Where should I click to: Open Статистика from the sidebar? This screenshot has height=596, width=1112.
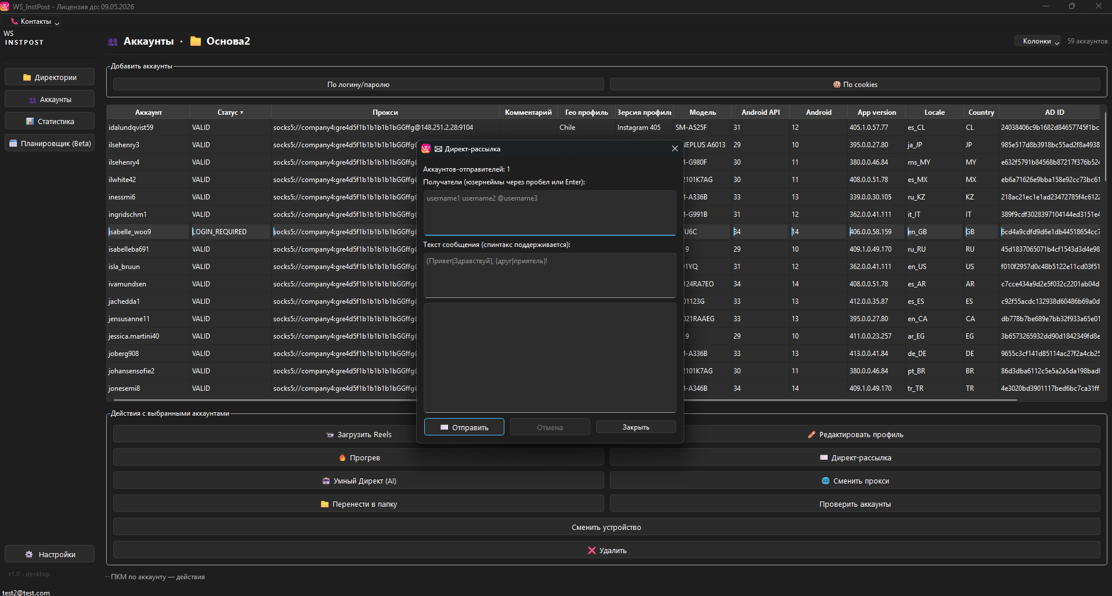[50, 122]
